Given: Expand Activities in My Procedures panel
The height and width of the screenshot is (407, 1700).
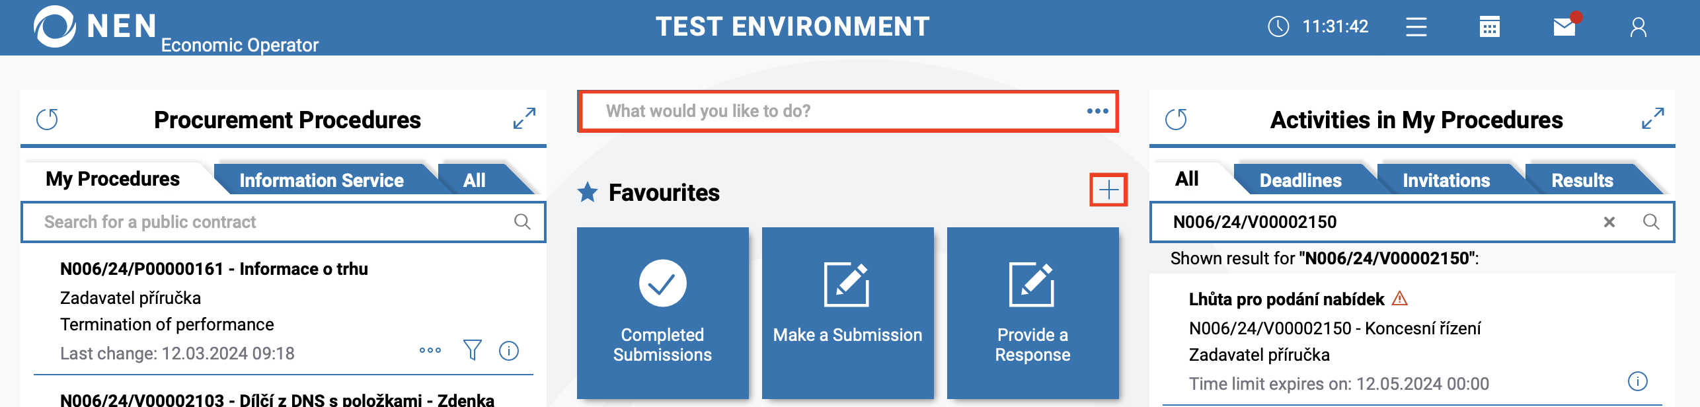Looking at the screenshot, I should pyautogui.click(x=1652, y=118).
